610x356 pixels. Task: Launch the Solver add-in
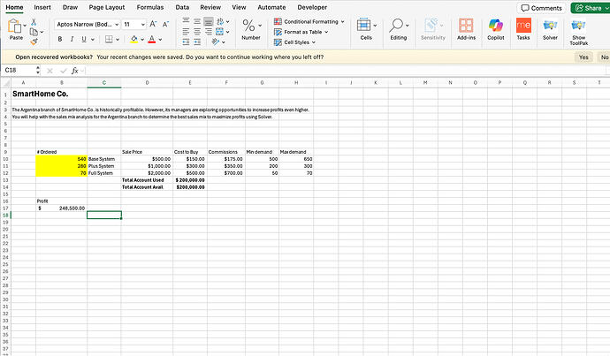(x=550, y=26)
